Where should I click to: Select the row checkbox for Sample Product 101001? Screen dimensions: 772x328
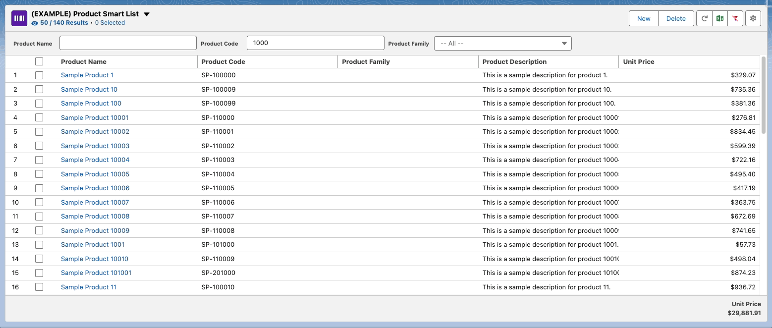(39, 273)
